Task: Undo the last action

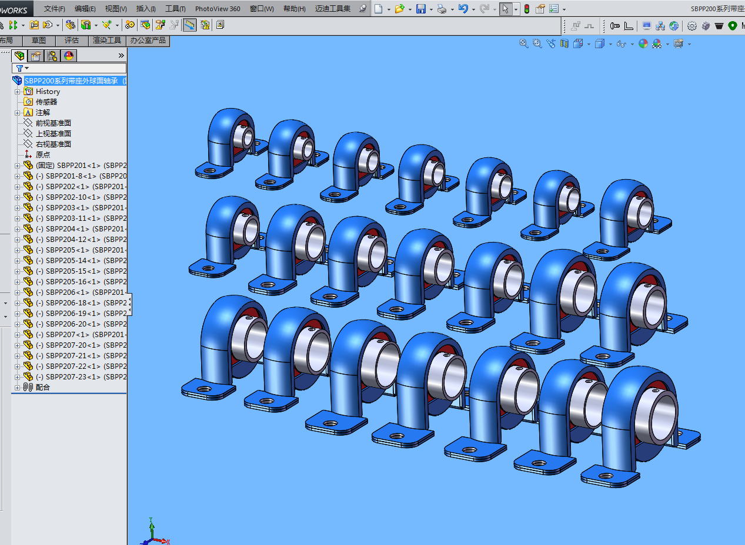Action: coord(463,9)
